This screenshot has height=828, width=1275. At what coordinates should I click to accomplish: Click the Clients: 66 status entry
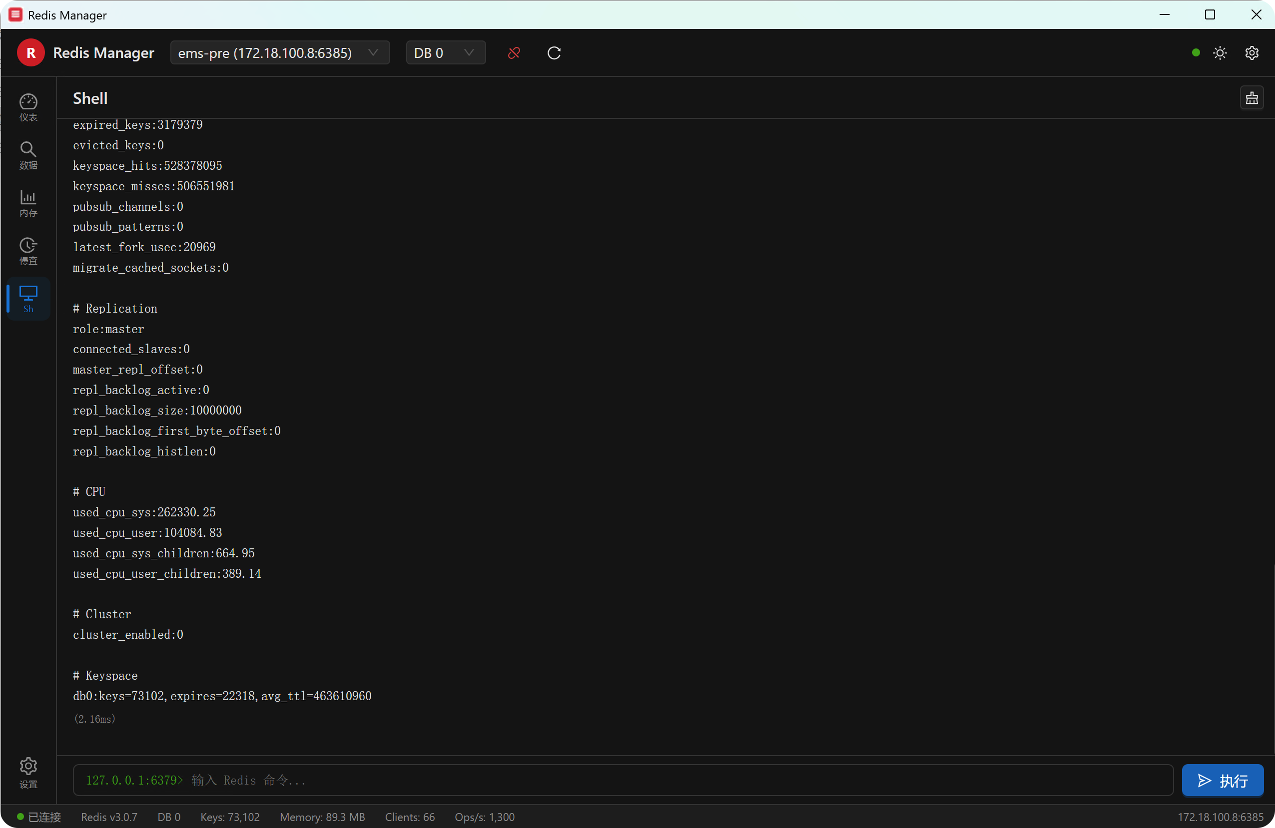(410, 818)
